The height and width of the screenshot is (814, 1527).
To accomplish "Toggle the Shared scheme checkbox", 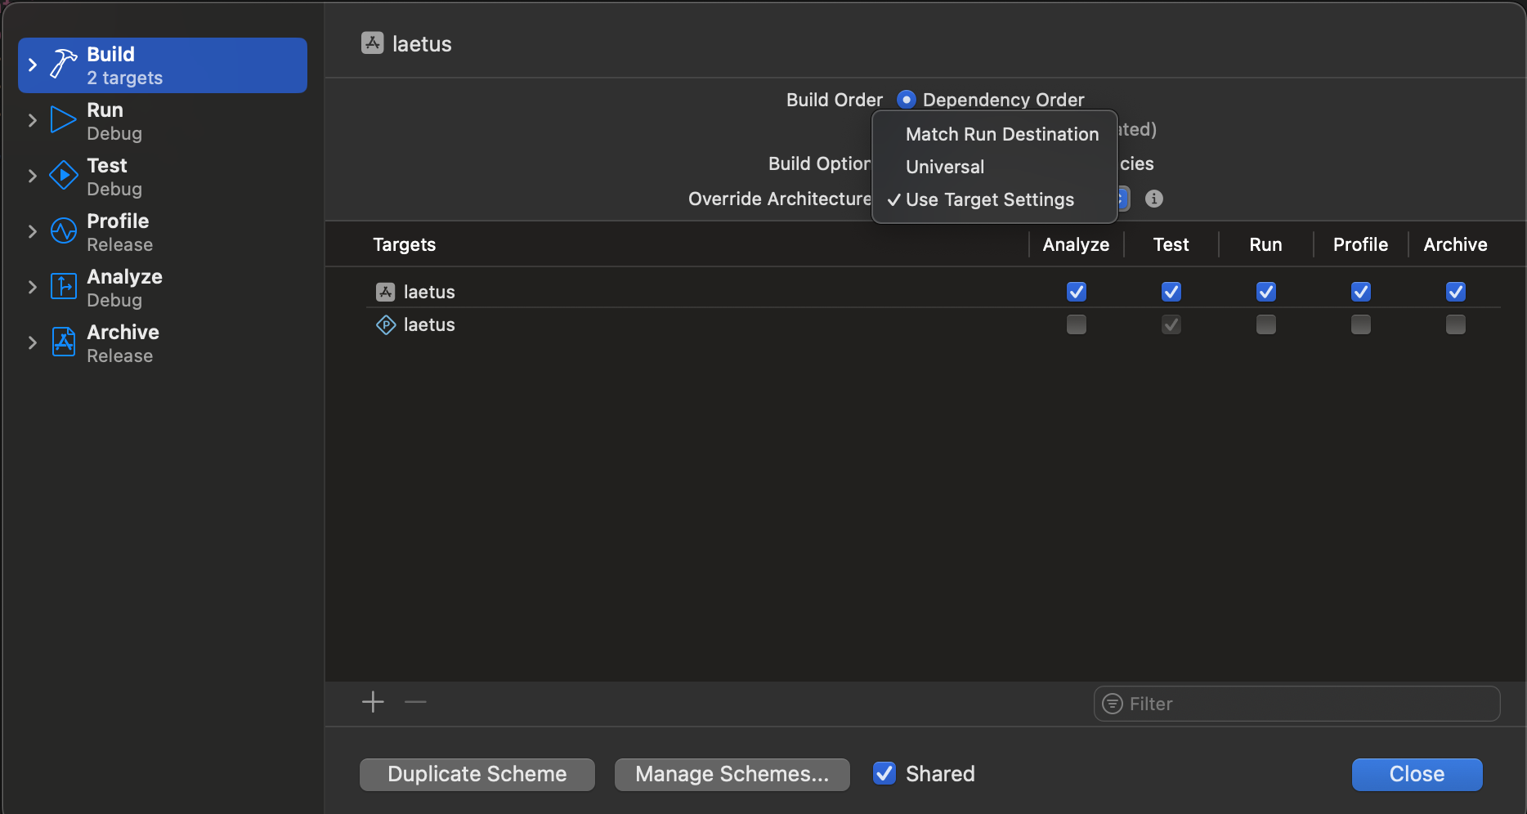I will 884,773.
